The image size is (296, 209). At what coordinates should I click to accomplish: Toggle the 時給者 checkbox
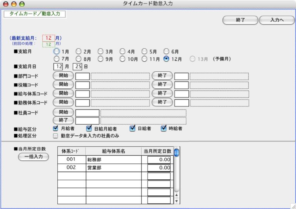163,128
